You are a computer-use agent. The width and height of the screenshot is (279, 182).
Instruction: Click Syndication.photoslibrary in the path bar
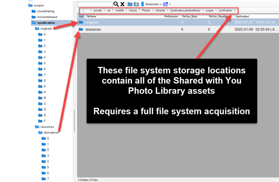[182, 10]
